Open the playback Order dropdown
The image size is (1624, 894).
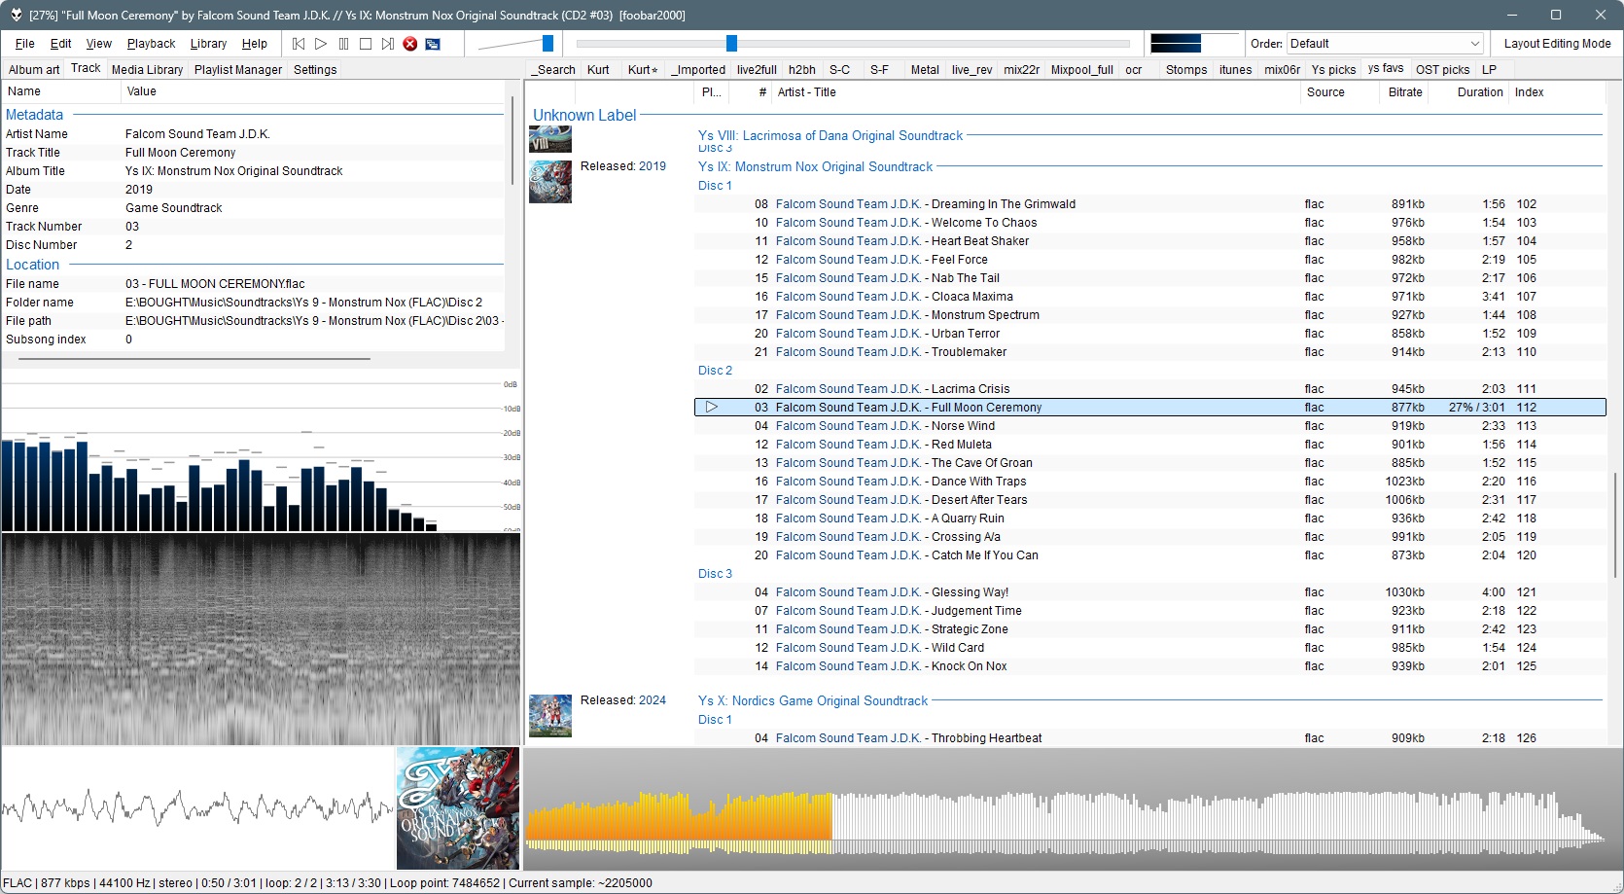click(x=1385, y=44)
